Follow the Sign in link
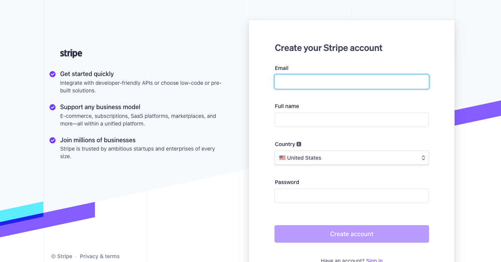The width and height of the screenshot is (501, 262). [x=374, y=260]
